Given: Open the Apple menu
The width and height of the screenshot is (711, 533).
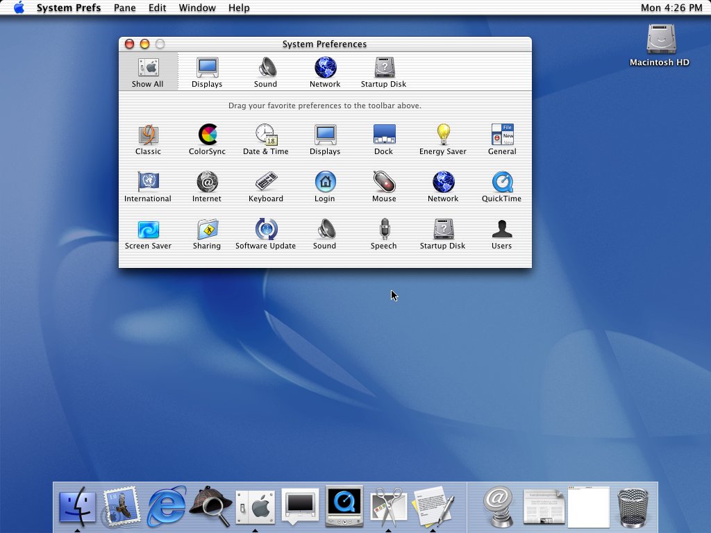Looking at the screenshot, I should point(19,8).
